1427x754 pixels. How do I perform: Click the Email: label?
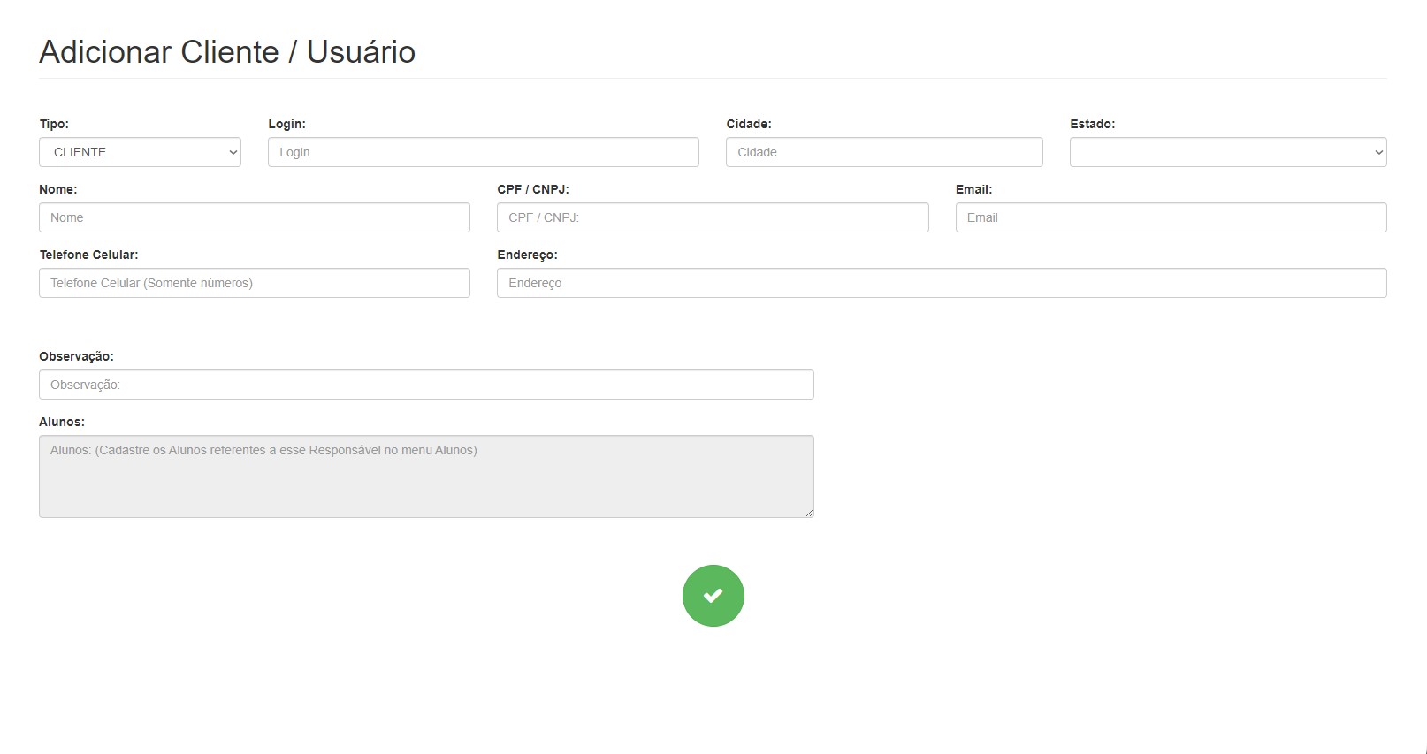click(974, 189)
